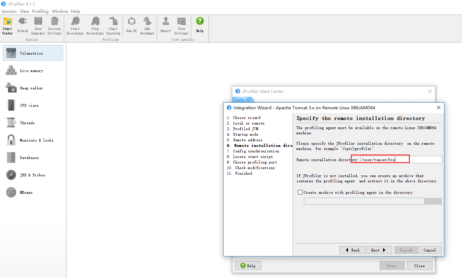
Task: Close the Integration Wizard dialog with X
Action: (x=438, y=108)
